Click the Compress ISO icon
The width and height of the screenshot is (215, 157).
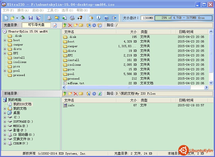[x=64, y=18]
